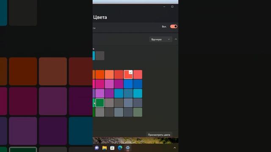Screen dimensions: 271x152
Task: Click the Settings gear taskbar icon
Action: [128, 148]
